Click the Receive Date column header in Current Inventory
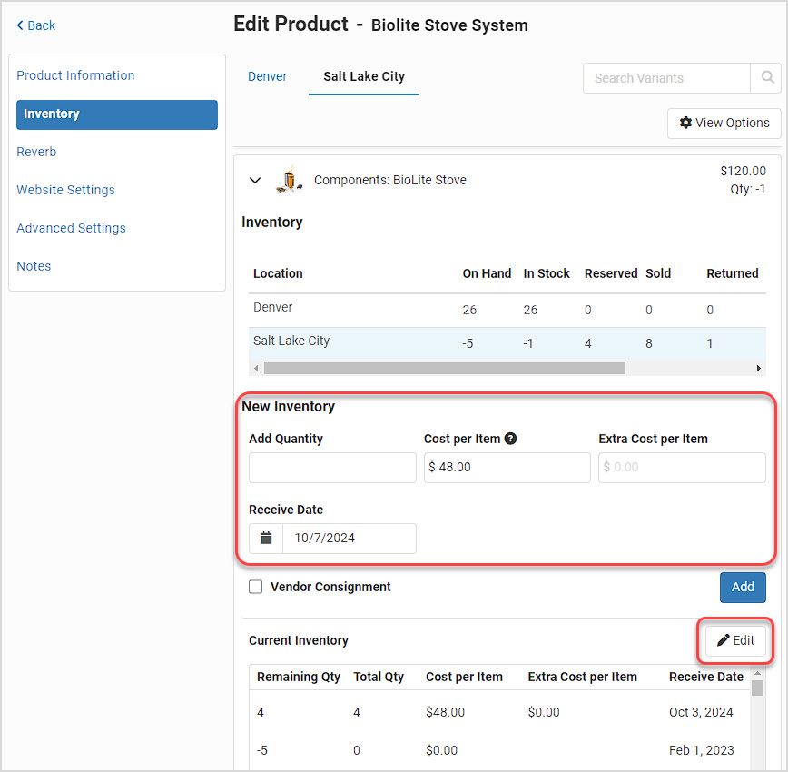 pos(706,677)
